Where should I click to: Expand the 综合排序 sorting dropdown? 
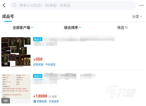[72, 28]
